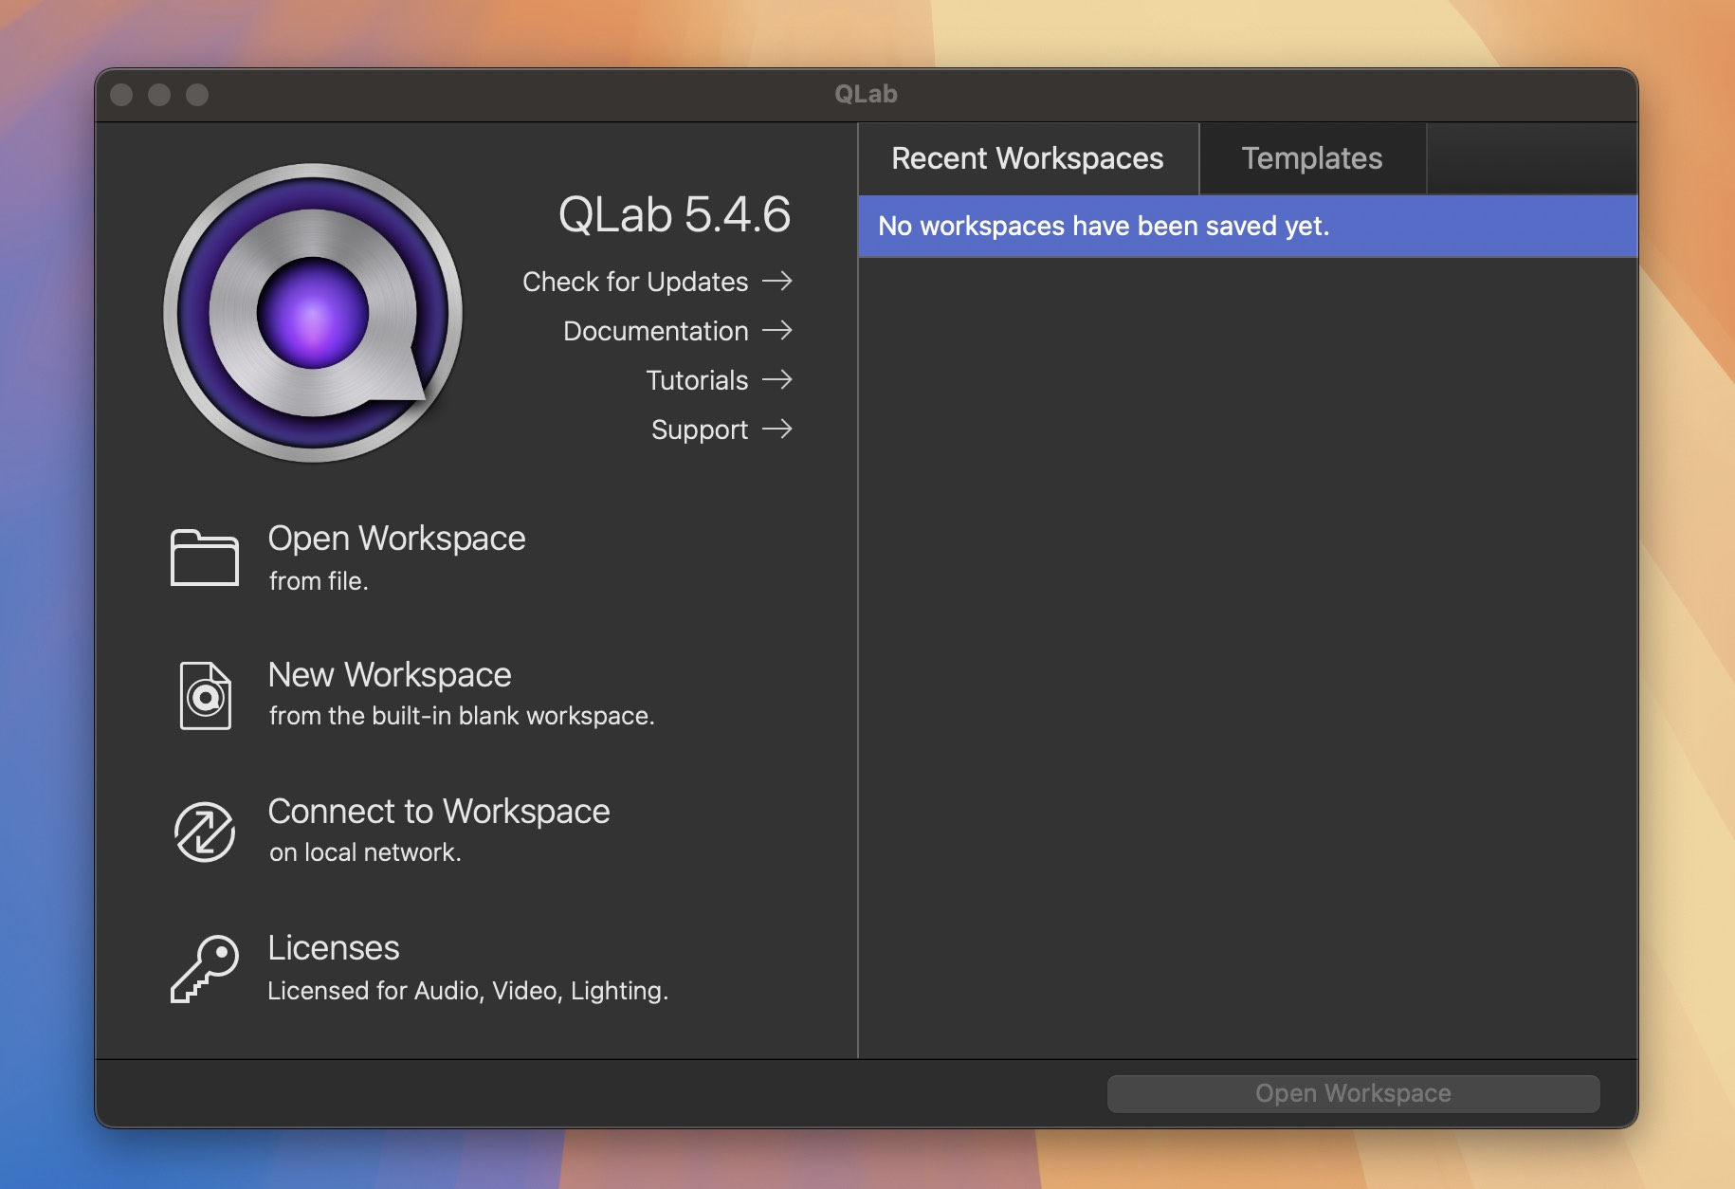Screen dimensions: 1735x1189
Task: Select the 'No workspaces have been saved yet.' row
Action: (x=1248, y=226)
